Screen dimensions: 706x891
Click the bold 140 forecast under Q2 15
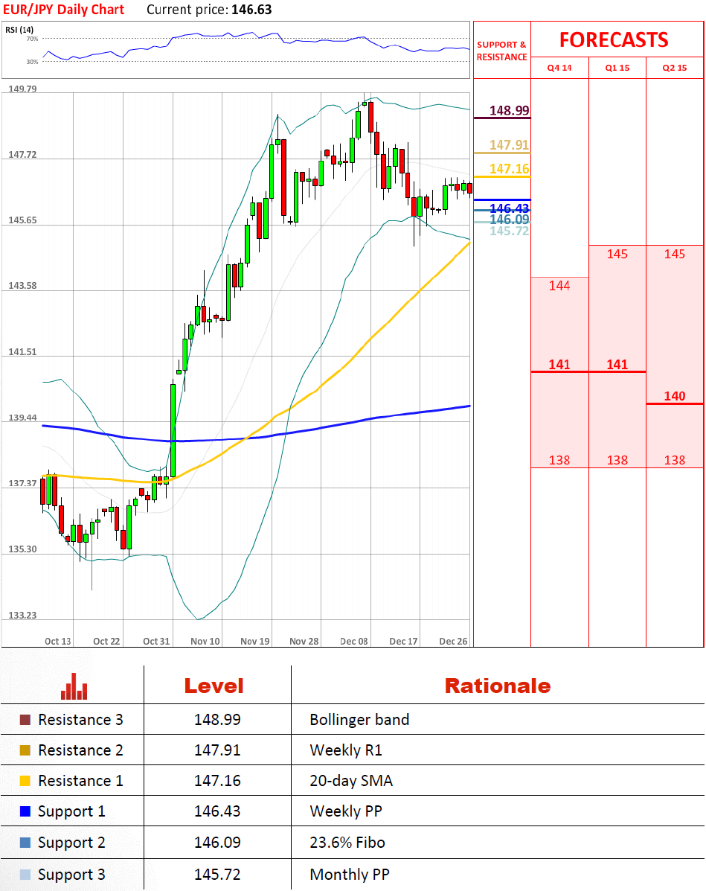coord(675,396)
